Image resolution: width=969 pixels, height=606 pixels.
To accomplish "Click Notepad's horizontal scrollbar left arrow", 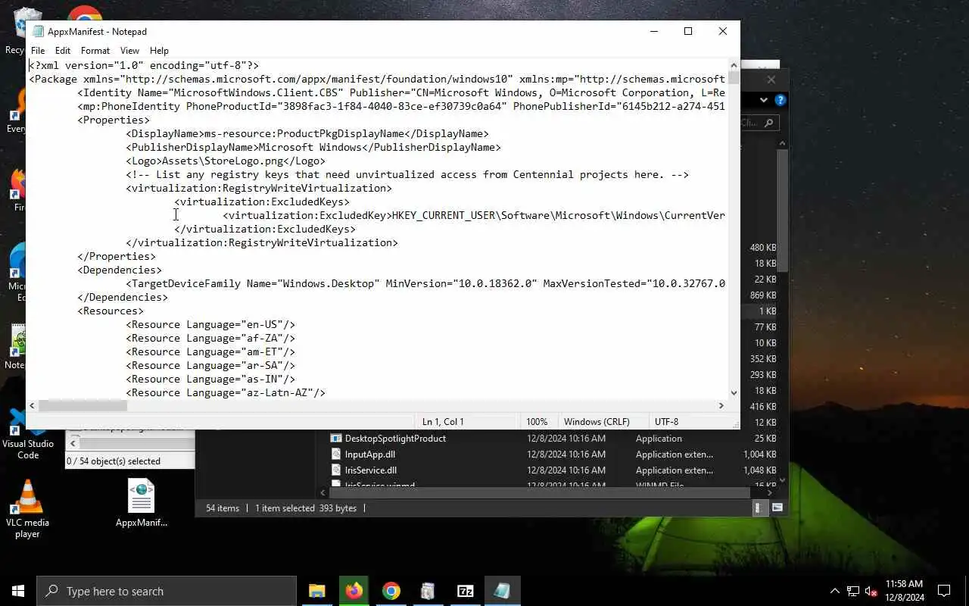I will click(x=33, y=406).
